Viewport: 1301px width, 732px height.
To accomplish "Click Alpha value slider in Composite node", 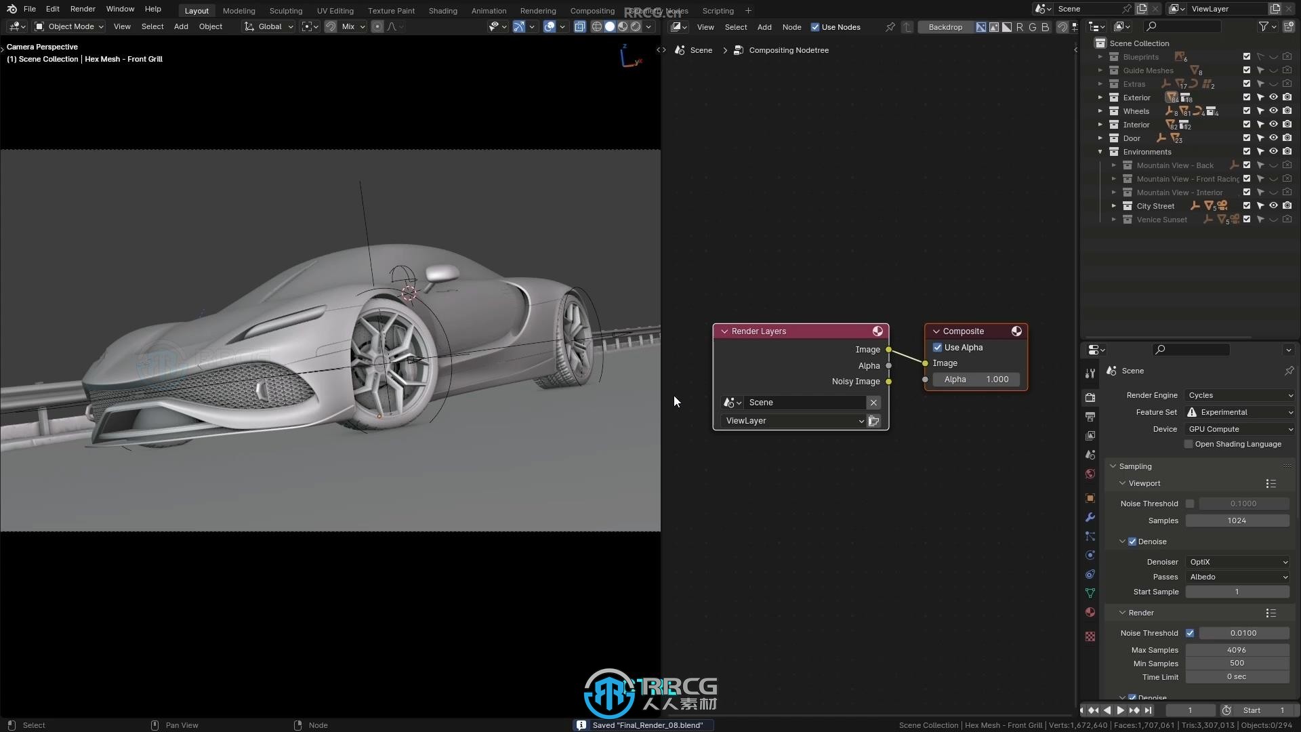I will pos(976,380).
